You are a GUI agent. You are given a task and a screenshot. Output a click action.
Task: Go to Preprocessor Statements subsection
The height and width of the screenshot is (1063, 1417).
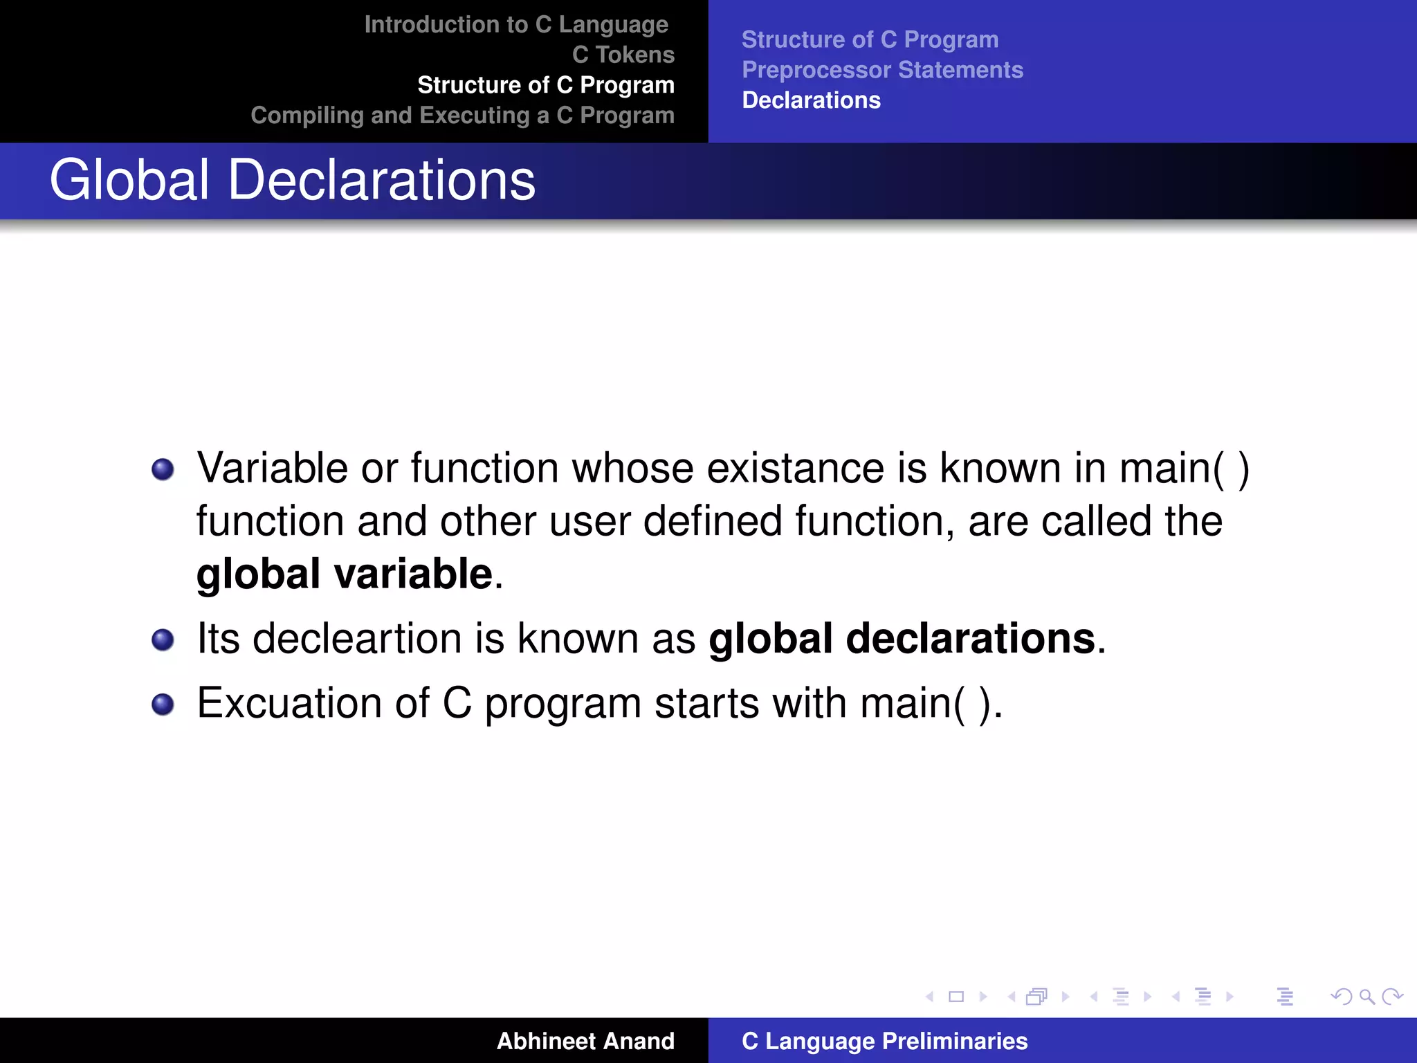[882, 70]
